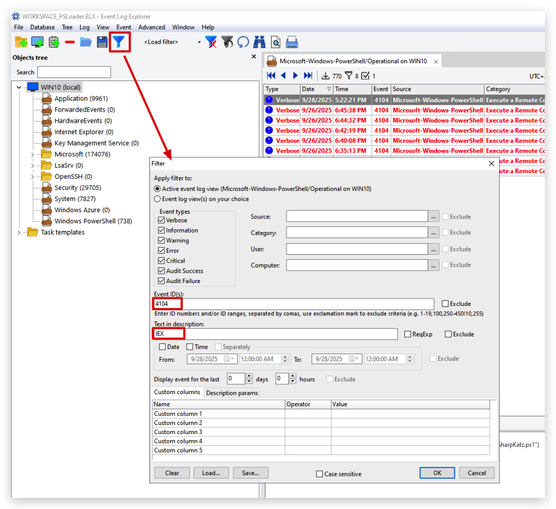Open the Event menu
Image resolution: width=556 pixels, height=509 pixels.
[124, 27]
